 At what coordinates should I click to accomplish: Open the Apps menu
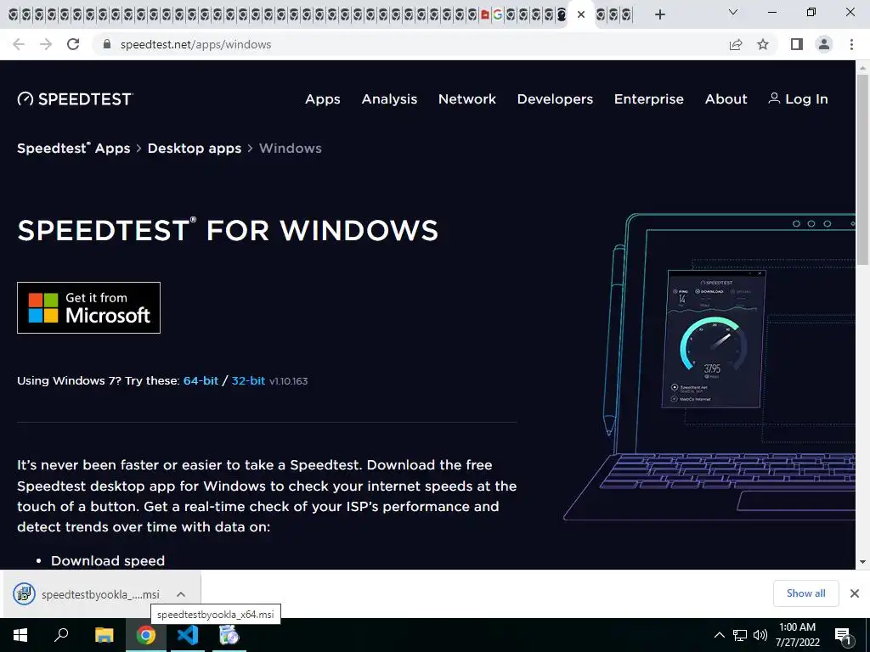coord(322,98)
